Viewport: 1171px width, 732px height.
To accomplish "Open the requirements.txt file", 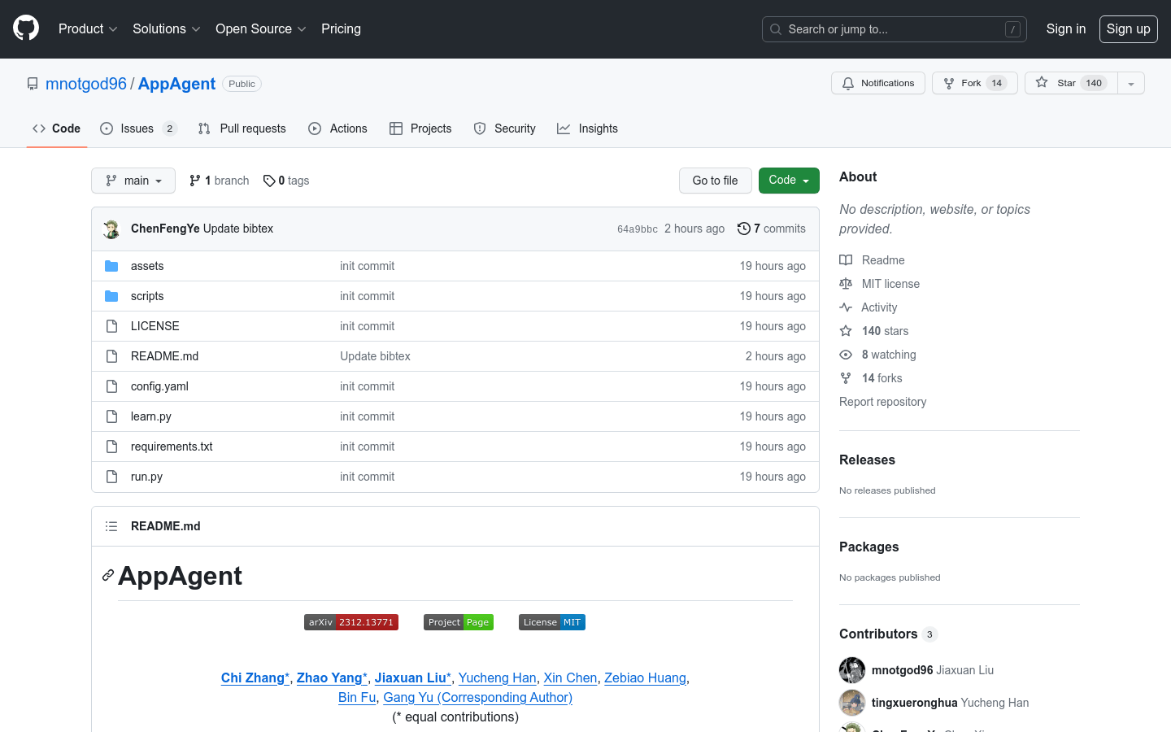I will [172, 447].
